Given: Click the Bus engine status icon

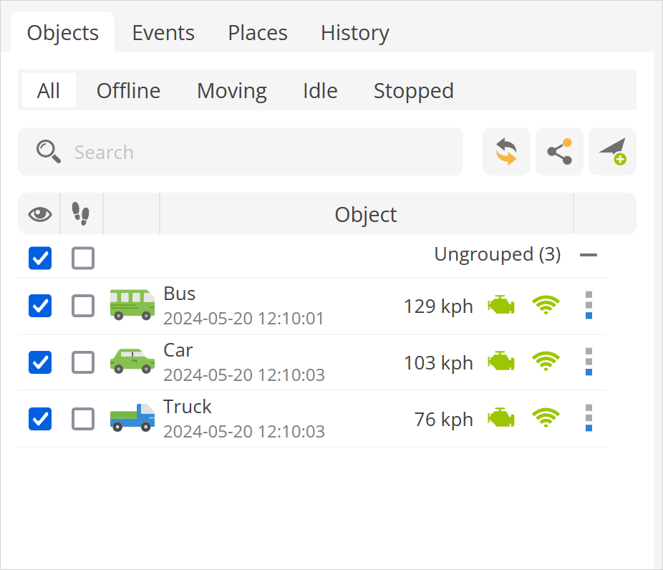Looking at the screenshot, I should coord(501,306).
